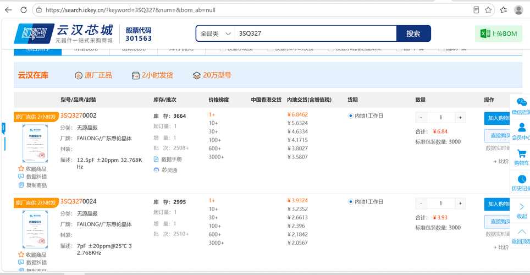Open the browser favorites list icon
The width and height of the screenshot is (530, 275).
[x=504, y=10]
